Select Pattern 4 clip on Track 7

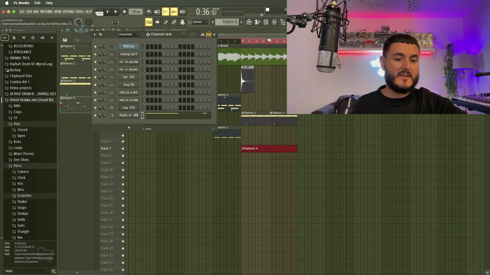click(x=269, y=149)
